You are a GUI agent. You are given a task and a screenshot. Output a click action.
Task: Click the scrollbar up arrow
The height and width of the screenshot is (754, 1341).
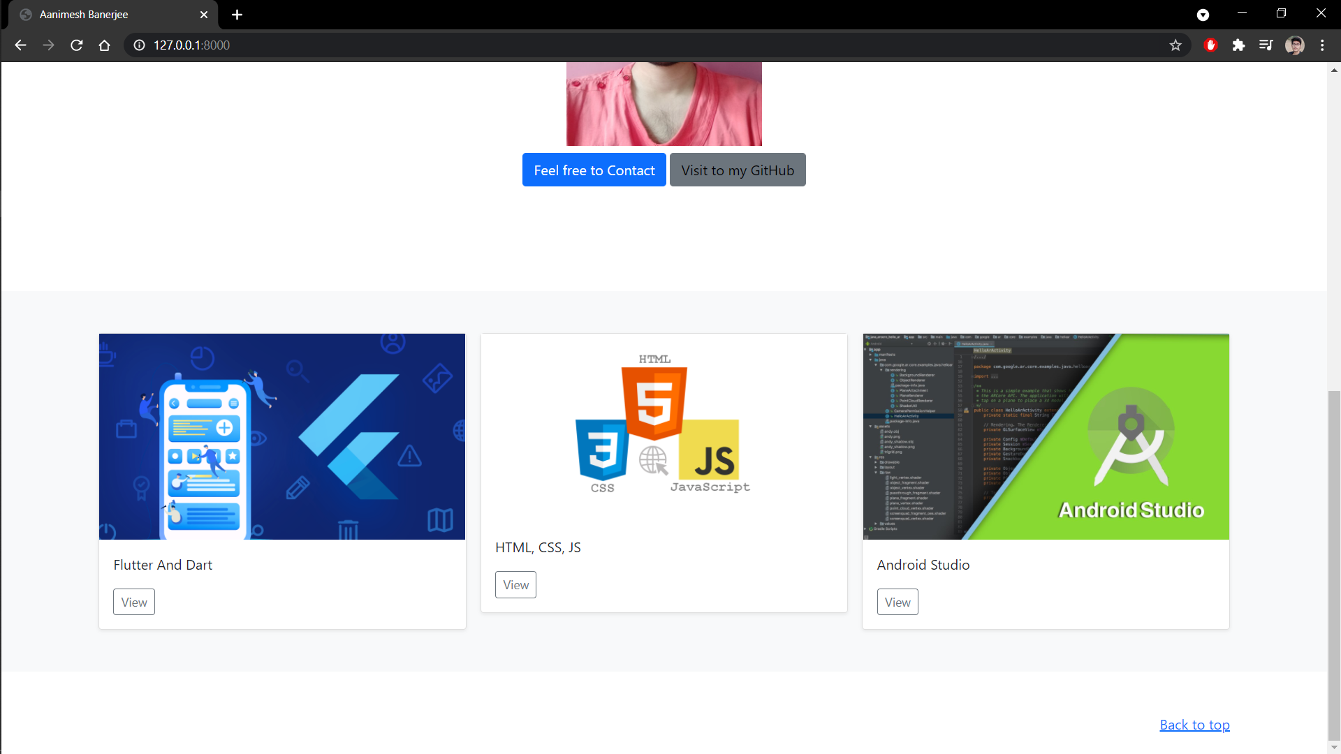1334,70
